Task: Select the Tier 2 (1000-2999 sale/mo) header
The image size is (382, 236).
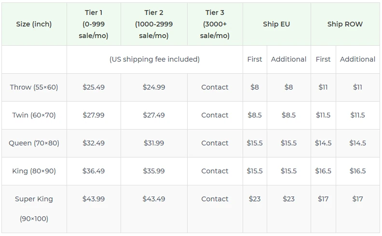Action: coord(154,24)
